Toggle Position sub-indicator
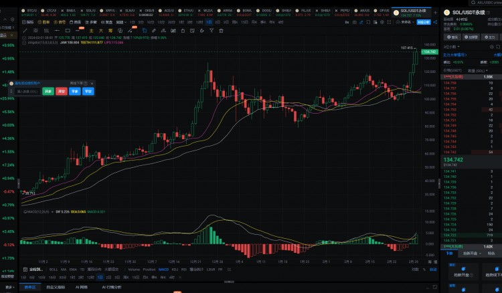 coord(149,270)
